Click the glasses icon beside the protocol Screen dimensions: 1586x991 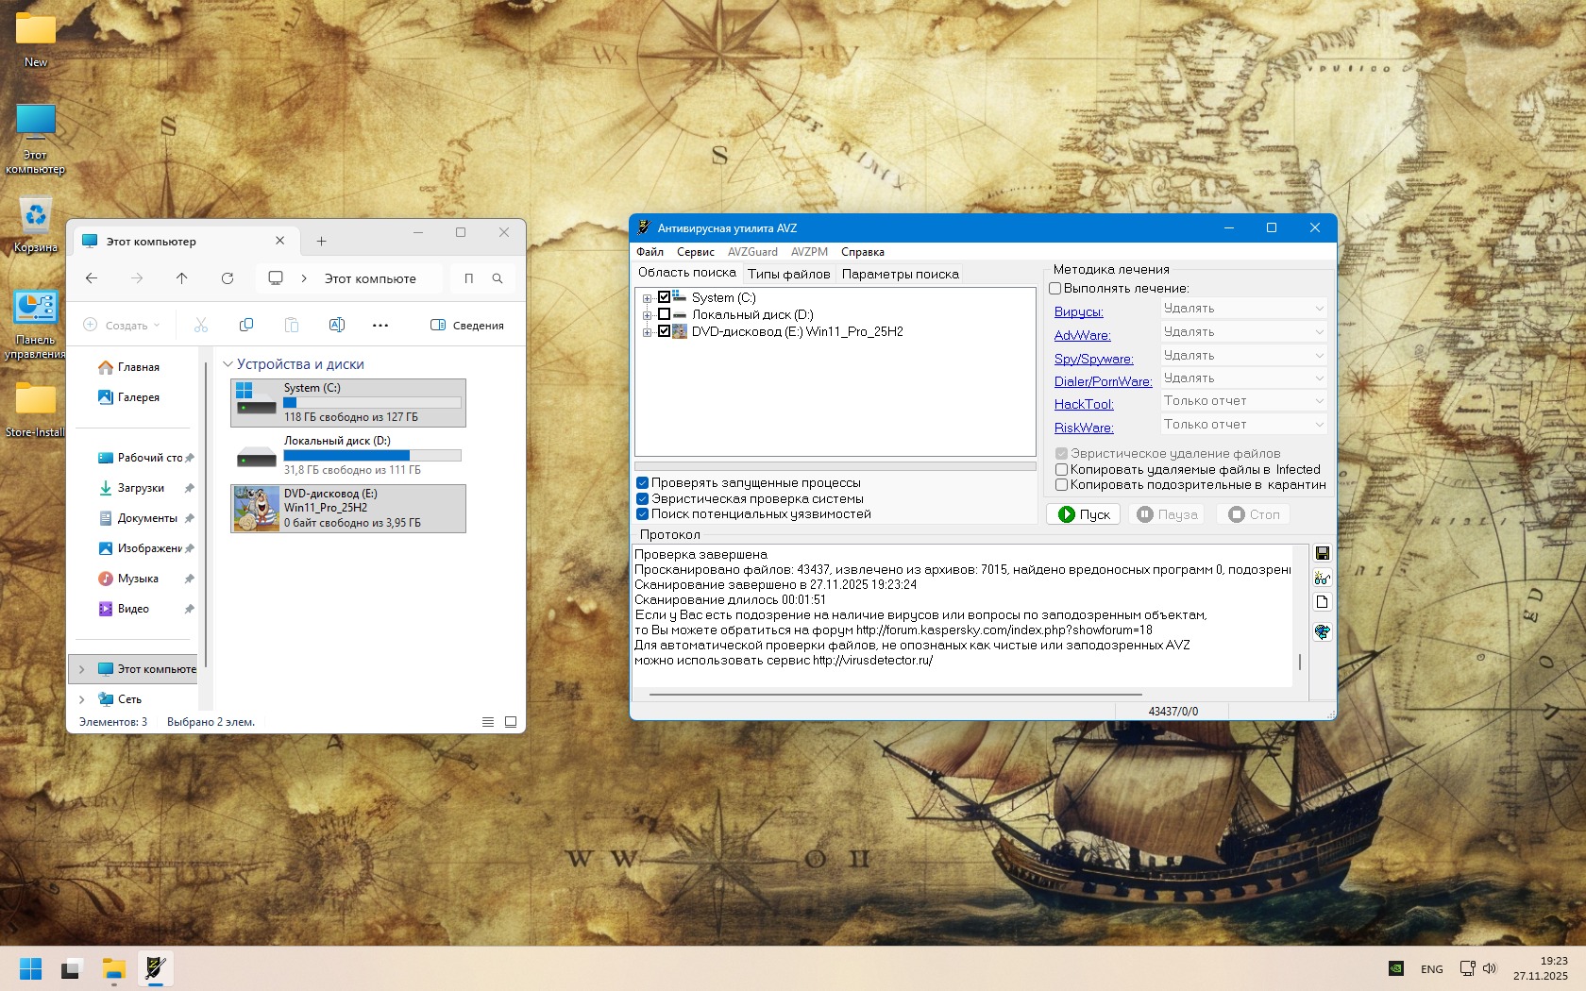click(1322, 578)
